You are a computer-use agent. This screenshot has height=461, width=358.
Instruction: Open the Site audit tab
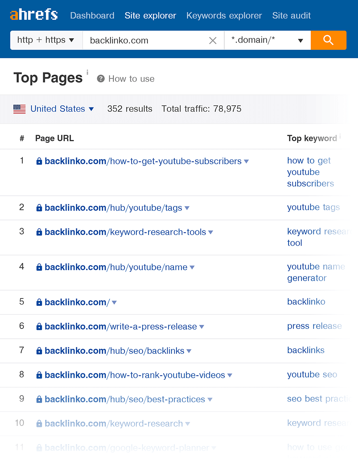[x=291, y=15]
